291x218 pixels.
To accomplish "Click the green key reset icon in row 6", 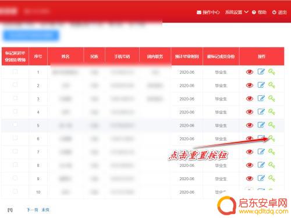I will (x=272, y=138).
